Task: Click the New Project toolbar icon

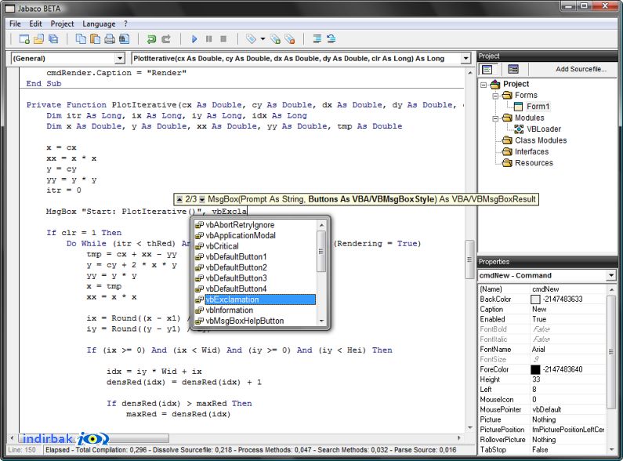Action: pos(24,39)
